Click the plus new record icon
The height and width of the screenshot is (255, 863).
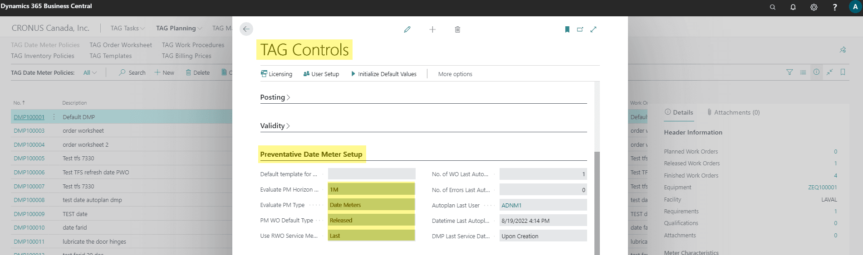click(432, 29)
